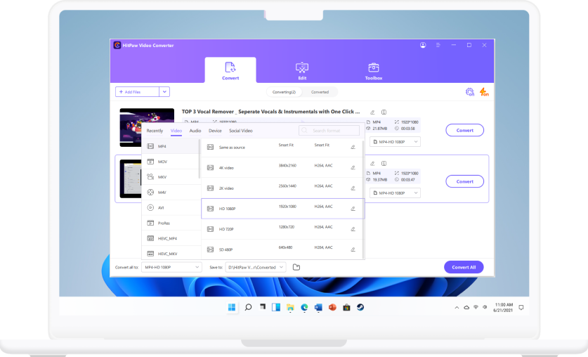Choose the M4V format
Image resolution: width=588 pixels, height=357 pixels.
[171, 193]
